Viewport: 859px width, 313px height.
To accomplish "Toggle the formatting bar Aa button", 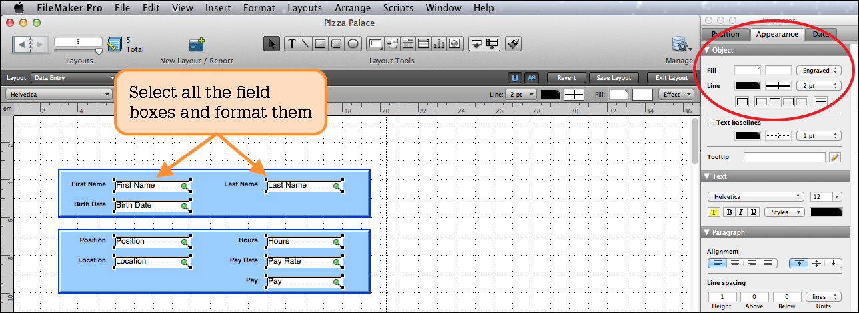I will pyautogui.click(x=532, y=78).
